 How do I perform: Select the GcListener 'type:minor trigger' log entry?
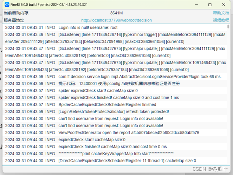point(115,38)
